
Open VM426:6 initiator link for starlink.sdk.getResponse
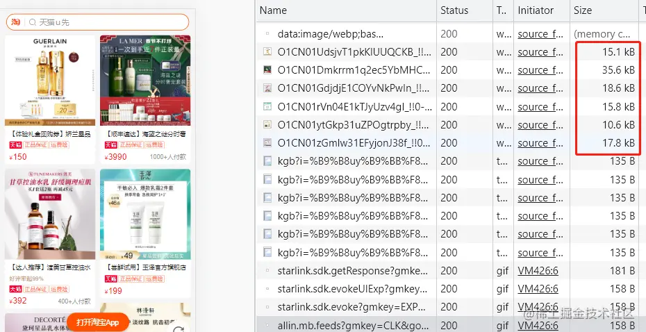538,271
